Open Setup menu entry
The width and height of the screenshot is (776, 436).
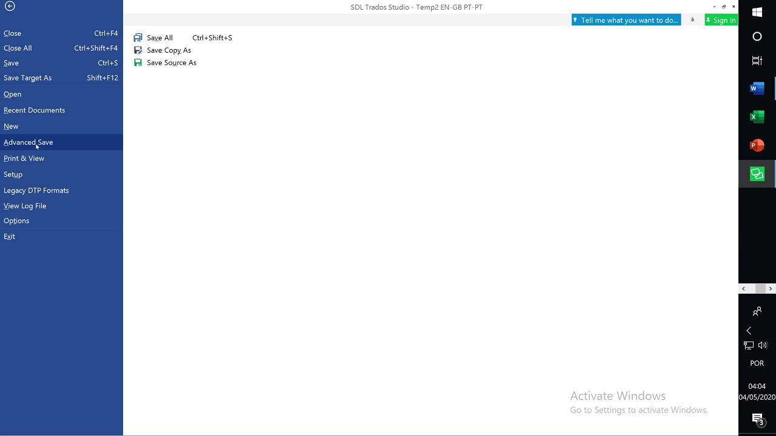coord(61,174)
